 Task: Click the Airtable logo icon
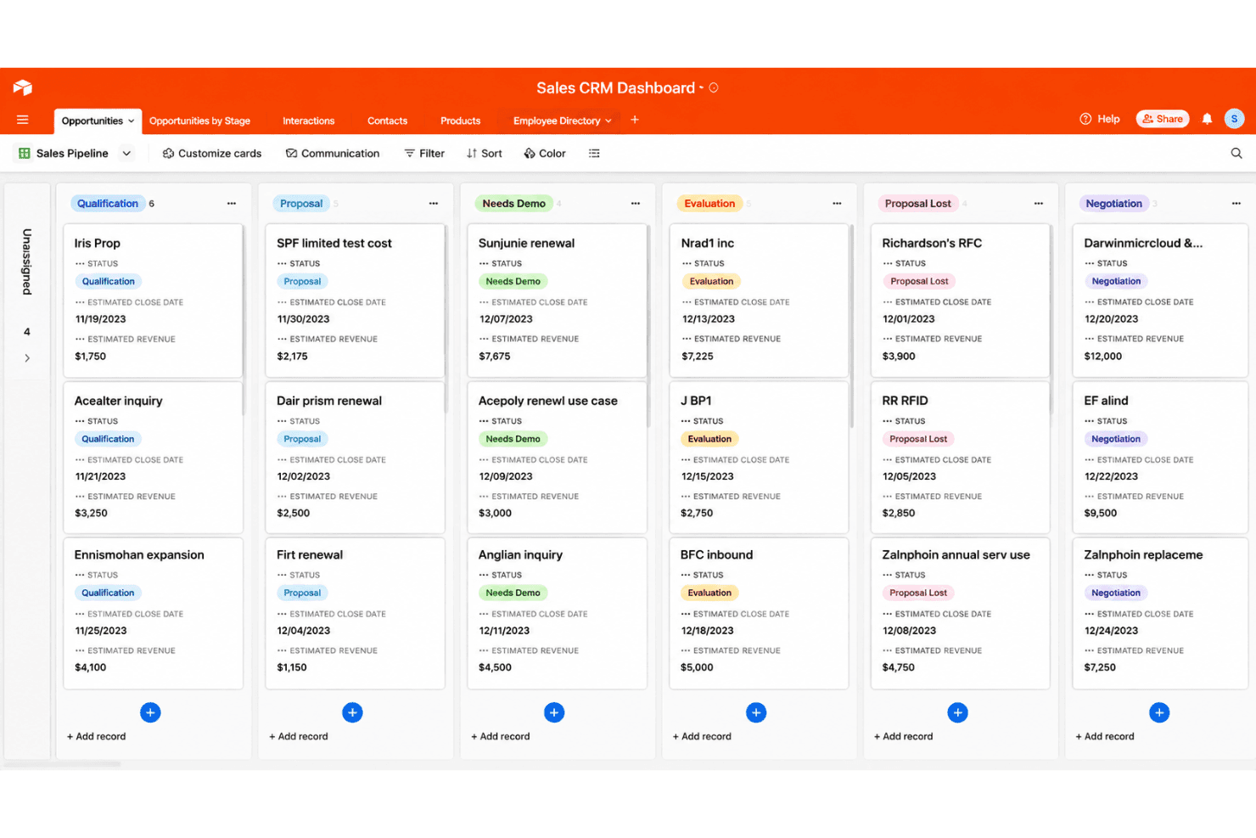(x=23, y=87)
